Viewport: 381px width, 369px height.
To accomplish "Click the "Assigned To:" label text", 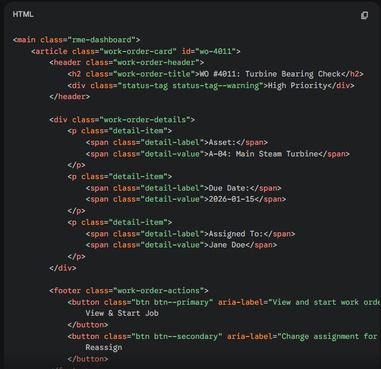I will (236, 233).
